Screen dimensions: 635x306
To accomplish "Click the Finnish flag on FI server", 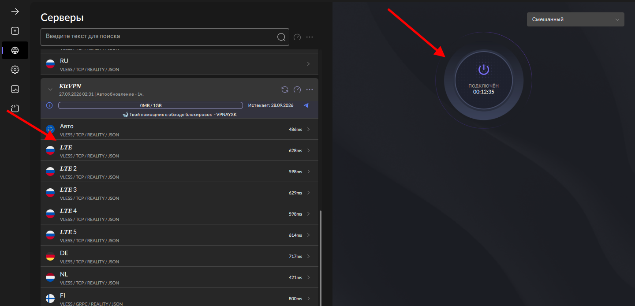I will (x=50, y=299).
